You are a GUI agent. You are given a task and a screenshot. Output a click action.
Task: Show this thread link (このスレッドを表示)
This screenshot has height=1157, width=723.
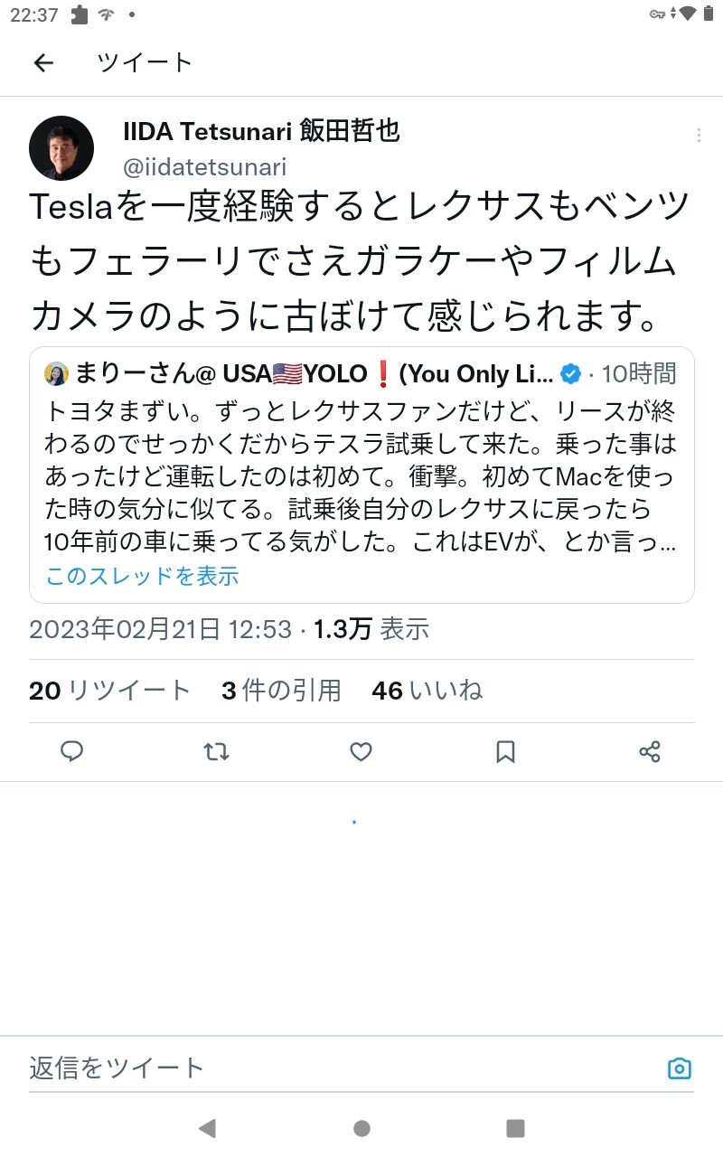click(x=142, y=576)
